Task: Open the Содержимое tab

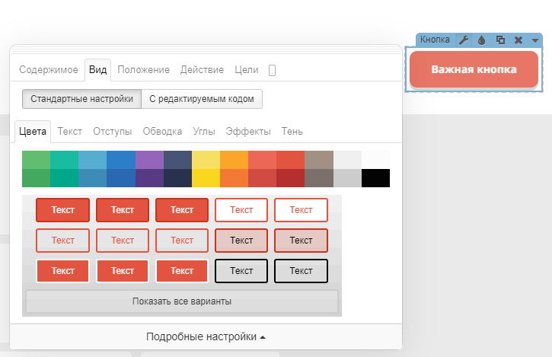Action: [x=49, y=70]
